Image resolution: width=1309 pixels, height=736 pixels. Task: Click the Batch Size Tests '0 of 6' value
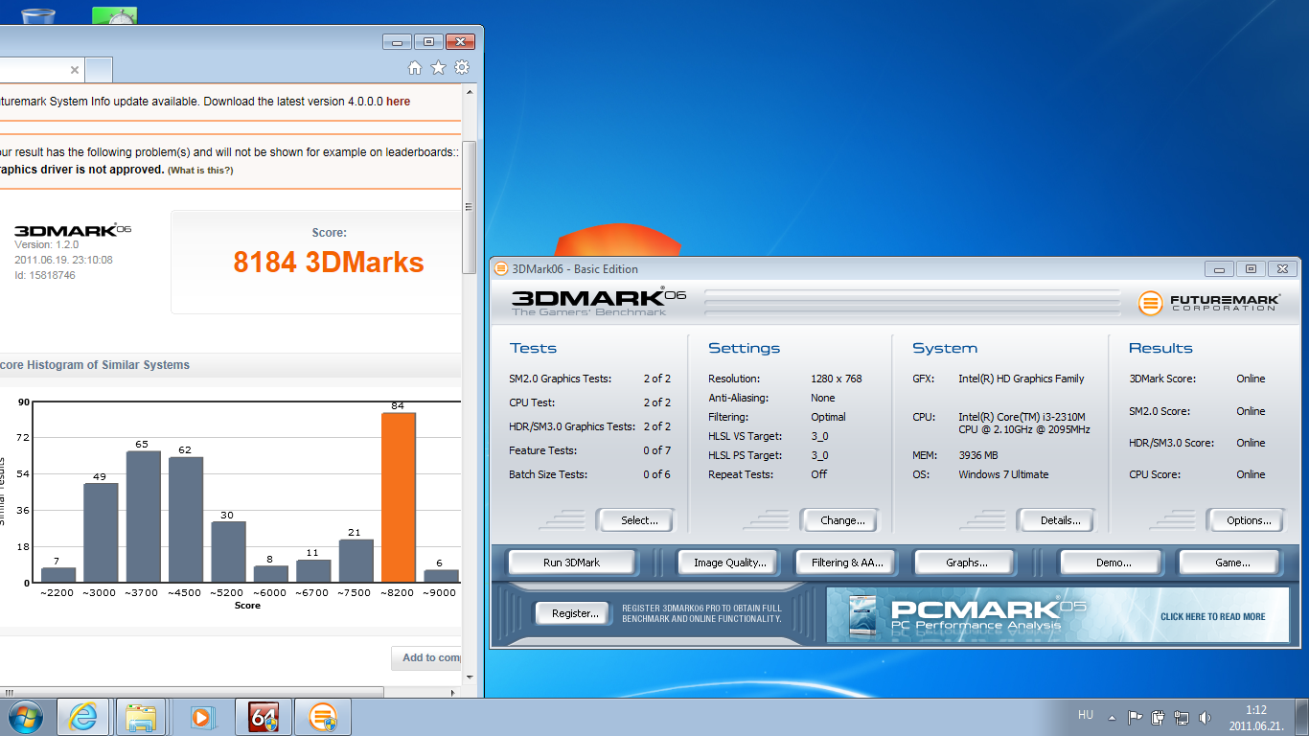click(x=657, y=474)
